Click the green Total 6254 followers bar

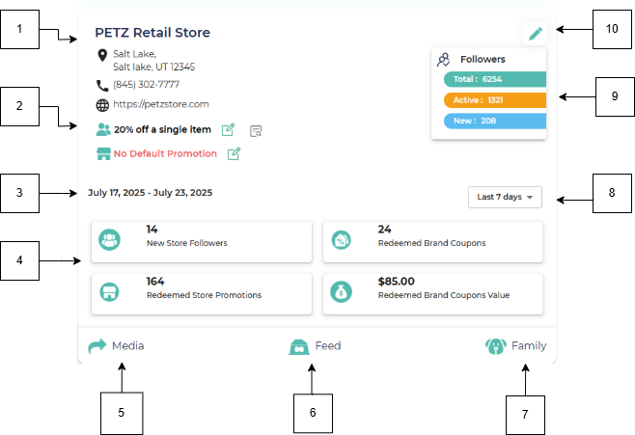pyautogui.click(x=495, y=79)
